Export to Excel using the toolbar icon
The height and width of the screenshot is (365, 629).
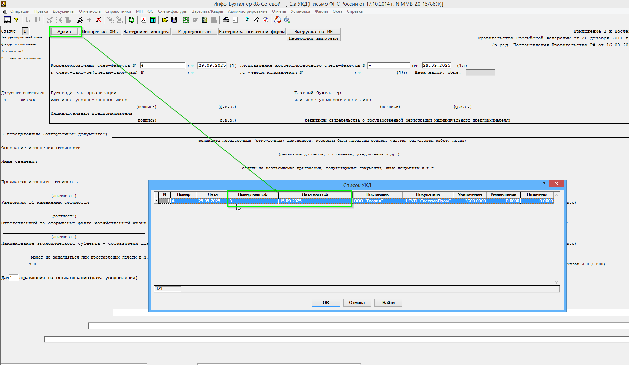[186, 20]
